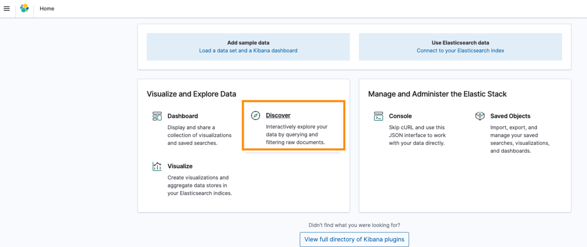The width and height of the screenshot is (587, 247).
Task: Click the Use Elasticsearch data heading
Action: pyautogui.click(x=460, y=43)
